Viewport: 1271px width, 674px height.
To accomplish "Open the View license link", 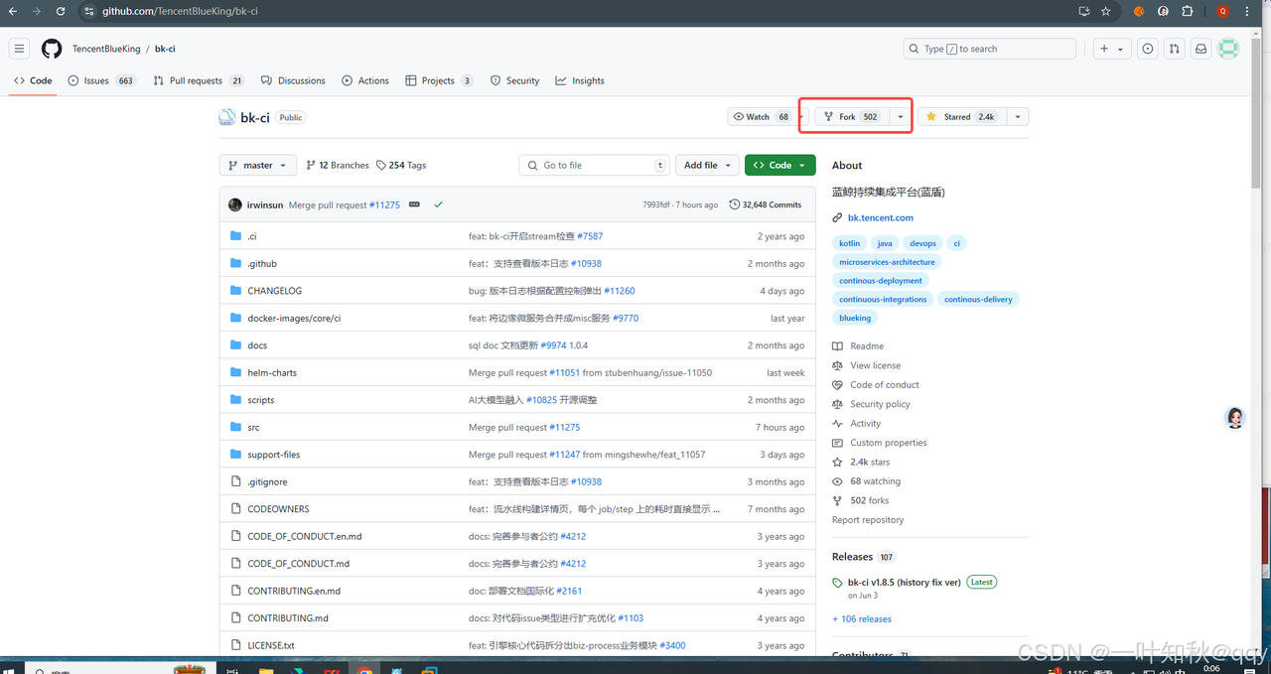I will coord(875,365).
